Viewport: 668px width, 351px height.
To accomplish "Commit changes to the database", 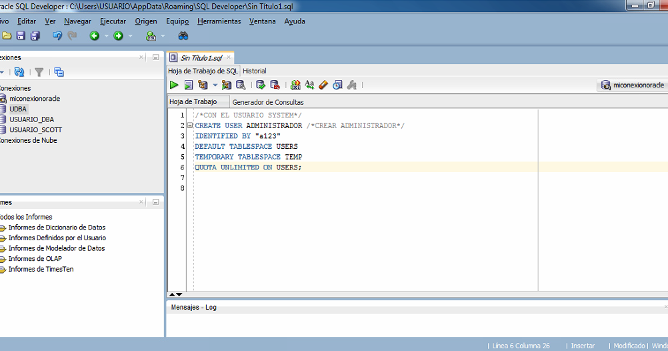I will tap(261, 85).
